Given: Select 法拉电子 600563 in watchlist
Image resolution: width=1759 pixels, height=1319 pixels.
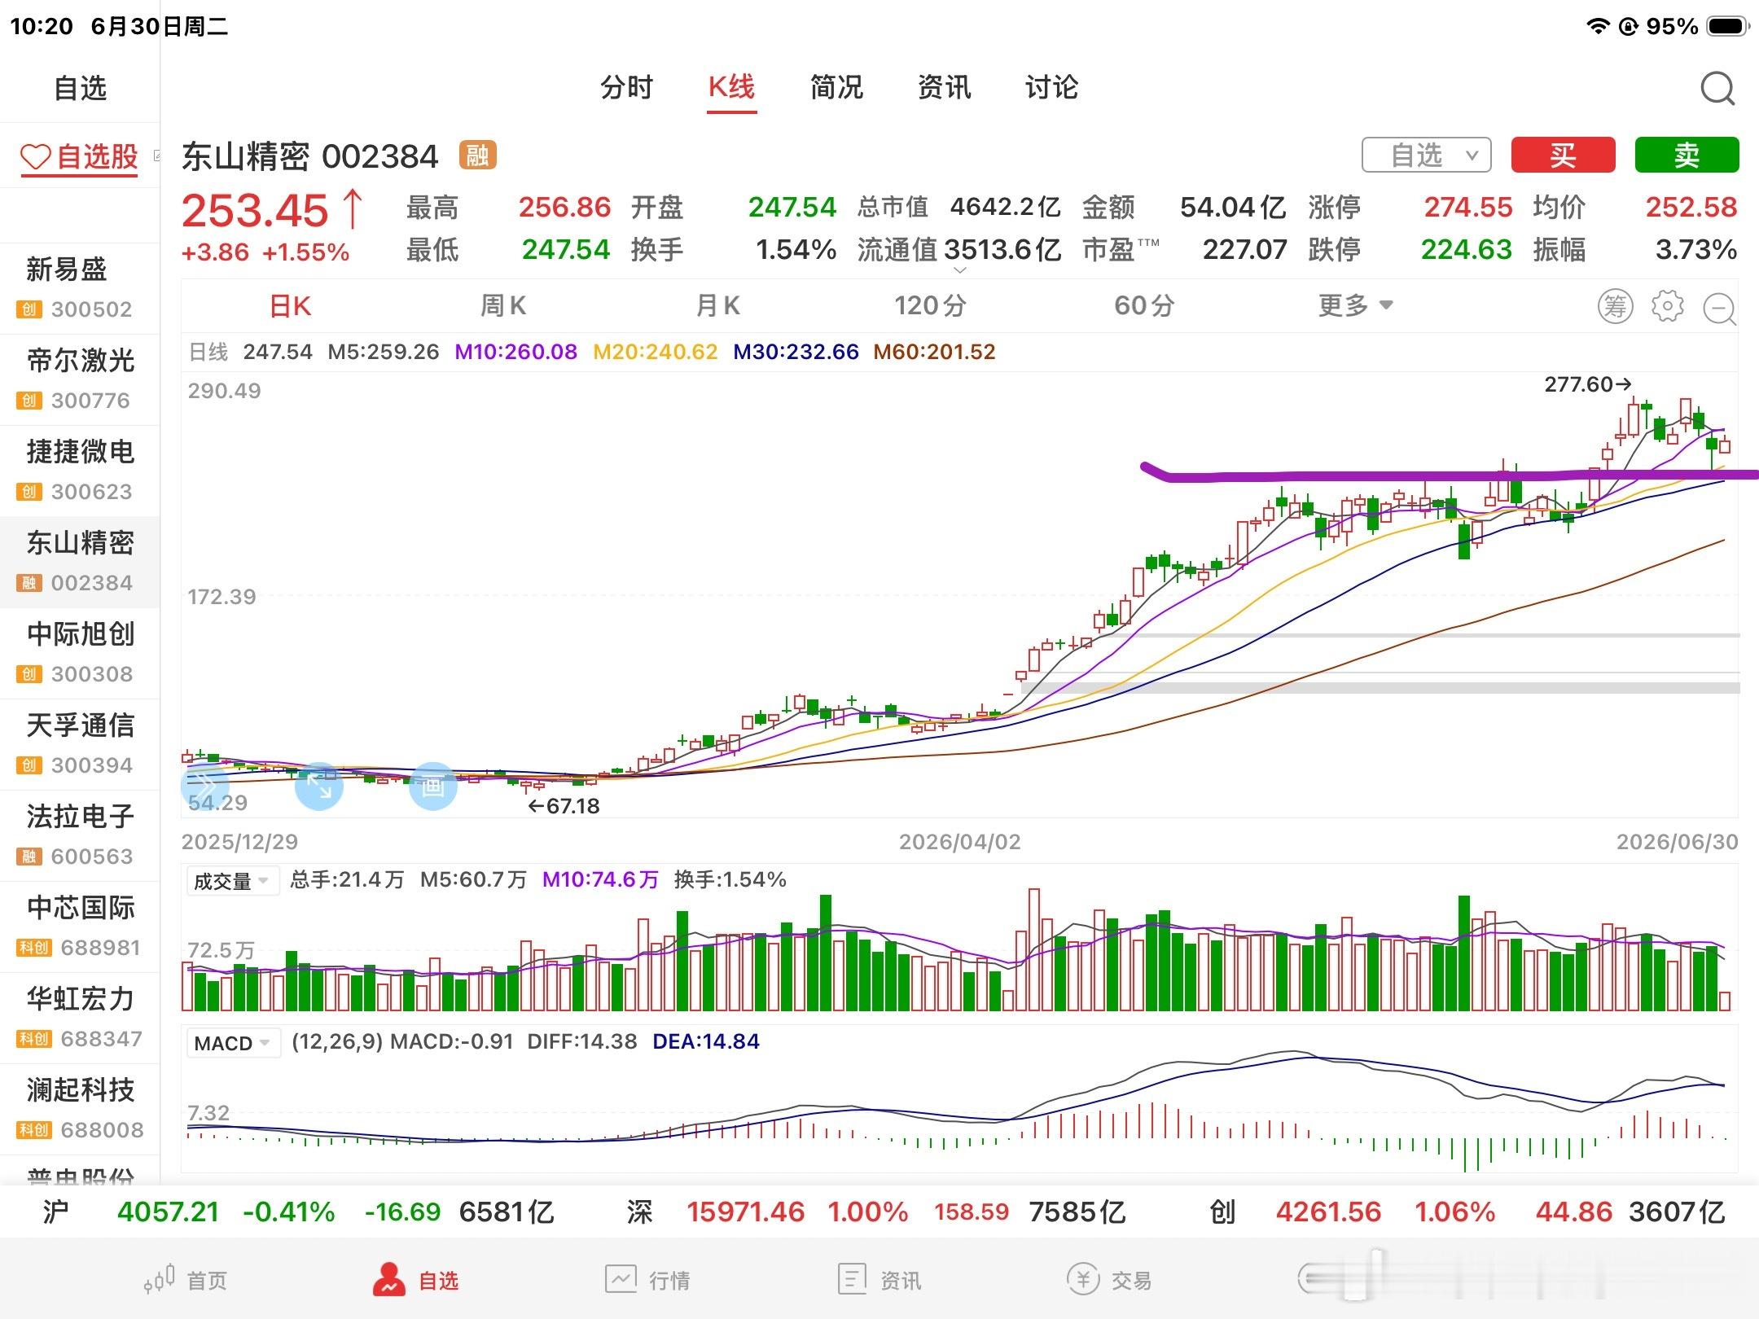Looking at the screenshot, I should click(80, 835).
